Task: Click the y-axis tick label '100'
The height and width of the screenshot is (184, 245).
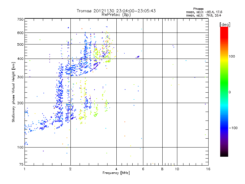Action: 20,147
